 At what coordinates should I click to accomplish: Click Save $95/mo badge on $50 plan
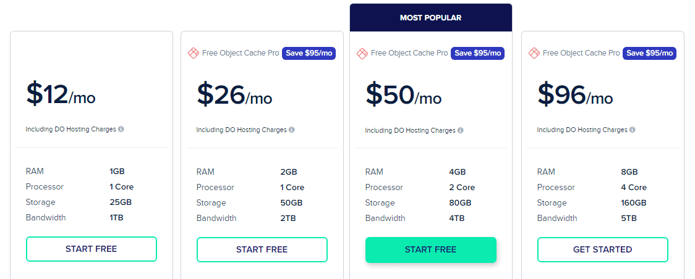[x=477, y=53]
